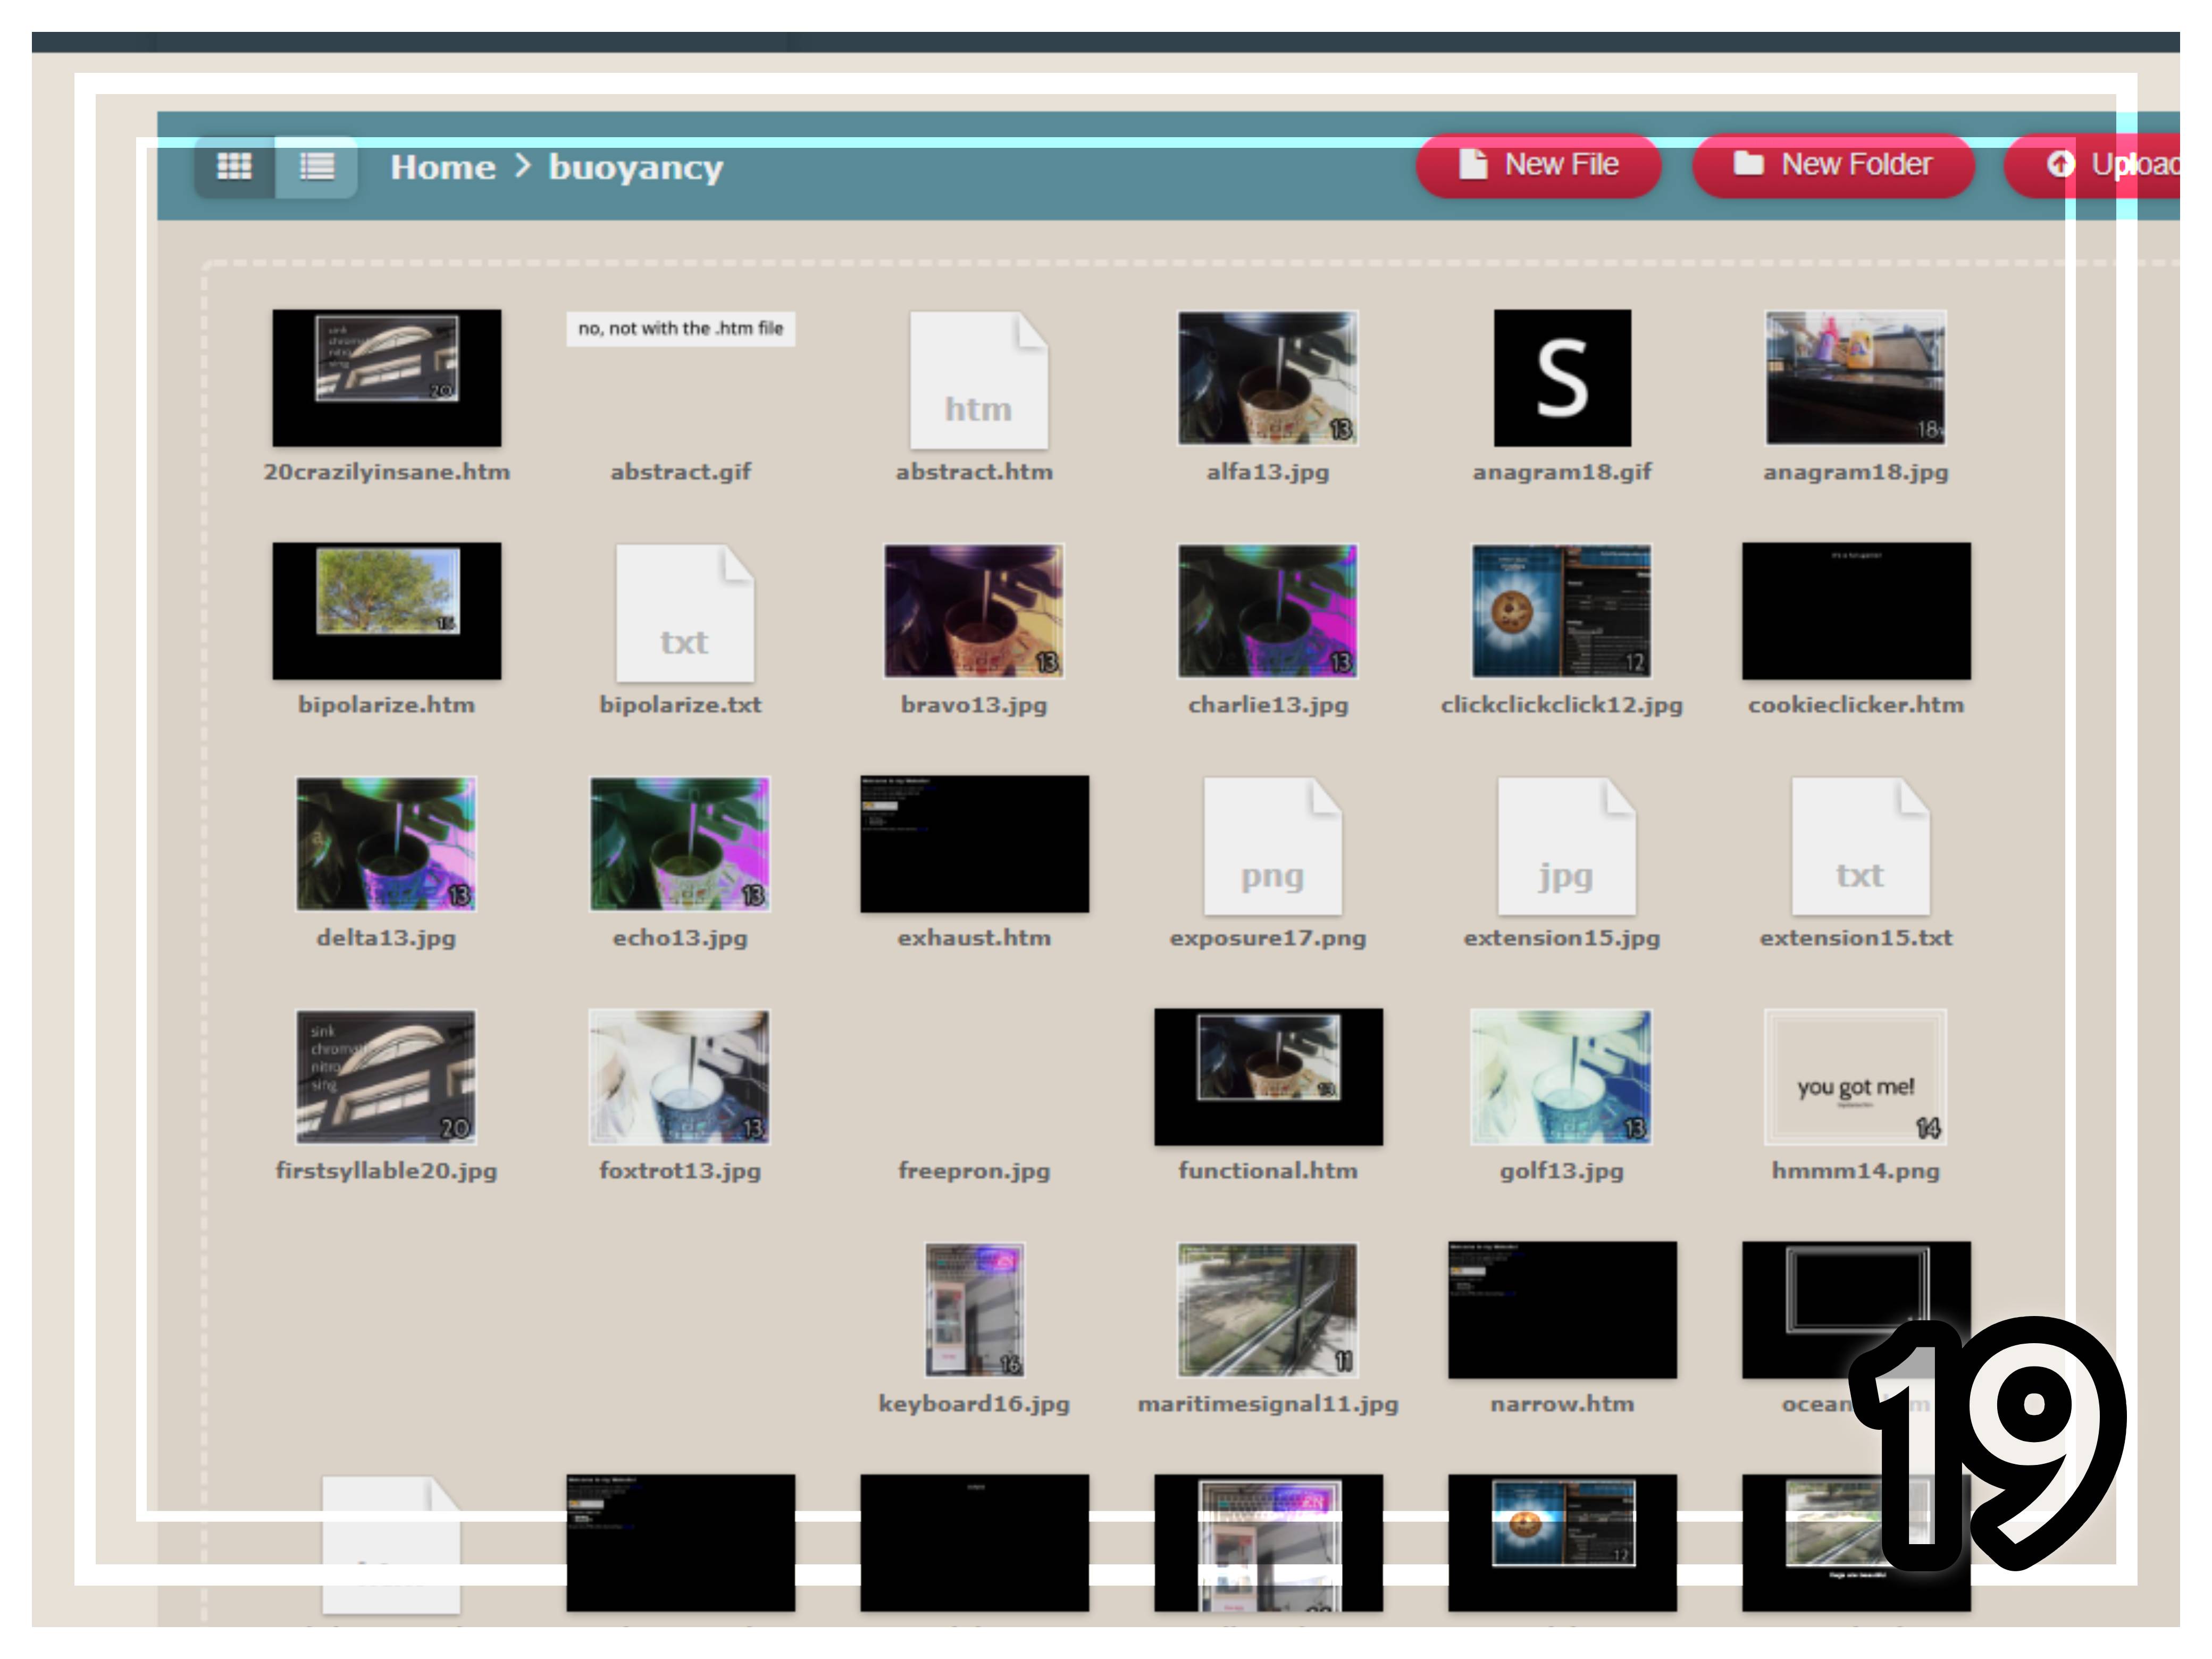Click the golf13.jpg file name

1561,1171
